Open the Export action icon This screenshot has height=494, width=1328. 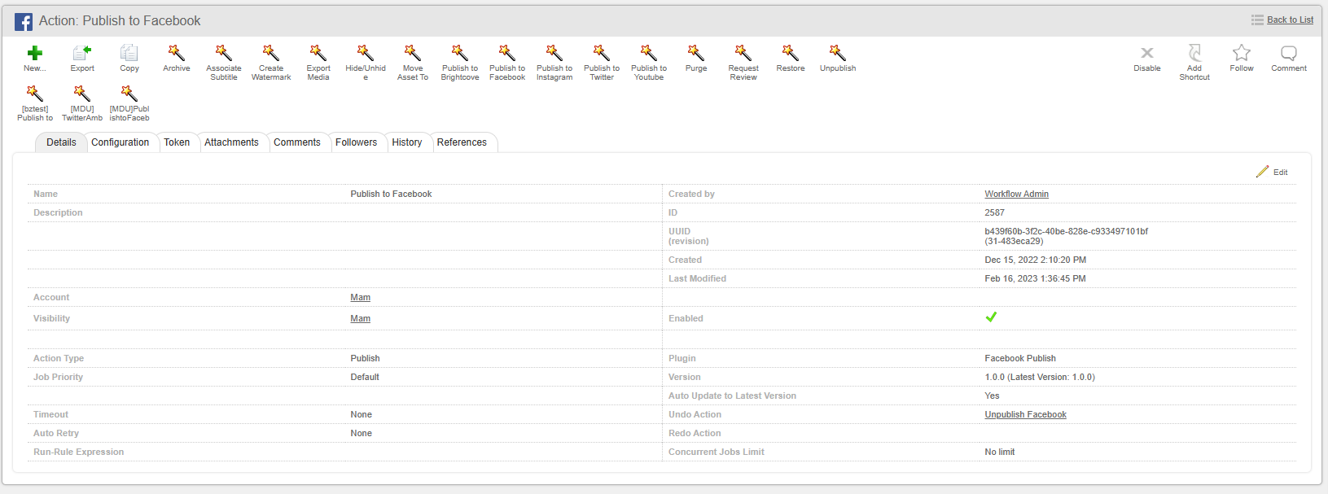tap(82, 53)
